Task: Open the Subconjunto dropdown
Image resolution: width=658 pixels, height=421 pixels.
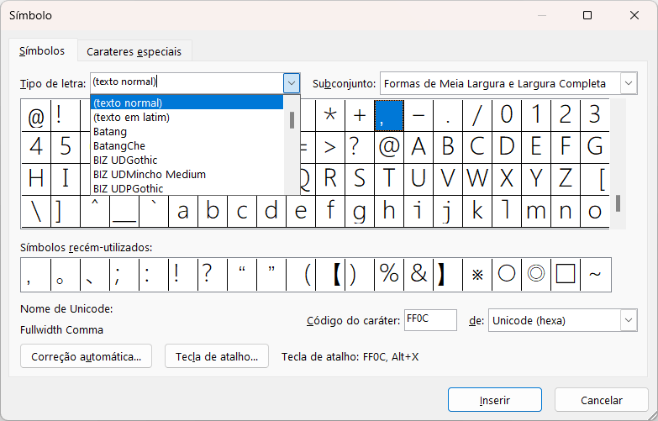Action: [x=629, y=83]
